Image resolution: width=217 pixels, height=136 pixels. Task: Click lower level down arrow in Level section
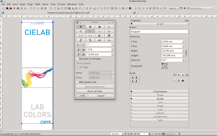pos(133,81)
